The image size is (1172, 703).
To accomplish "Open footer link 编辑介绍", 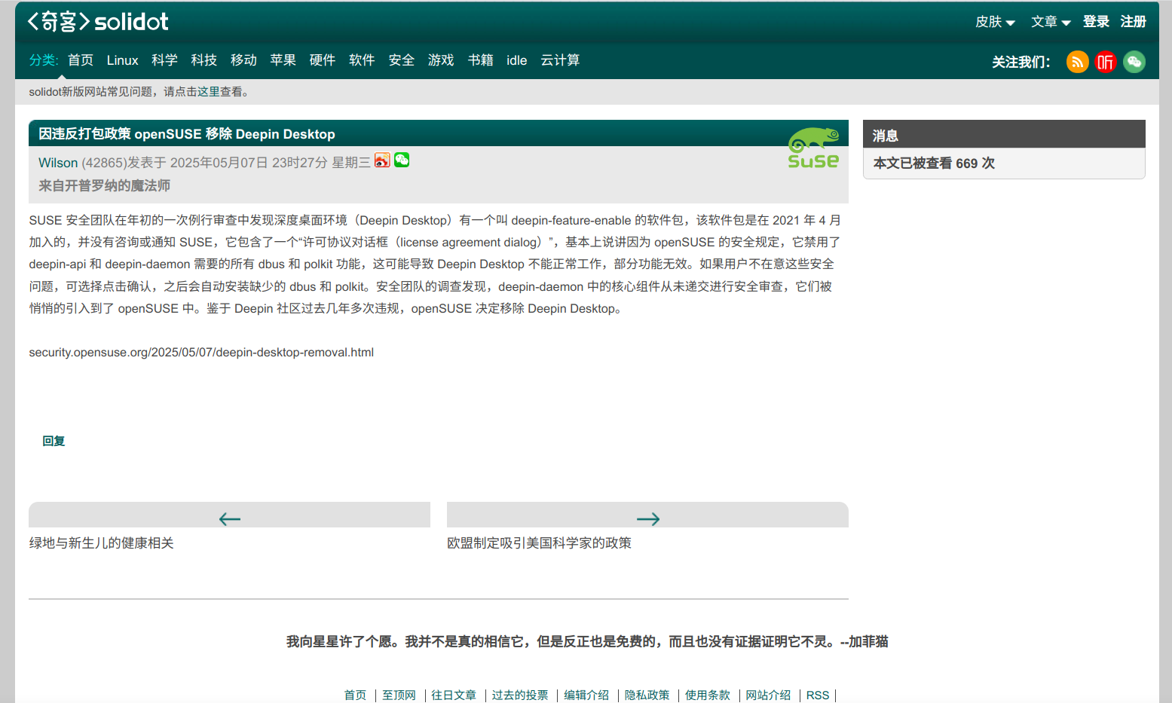I will click(586, 695).
